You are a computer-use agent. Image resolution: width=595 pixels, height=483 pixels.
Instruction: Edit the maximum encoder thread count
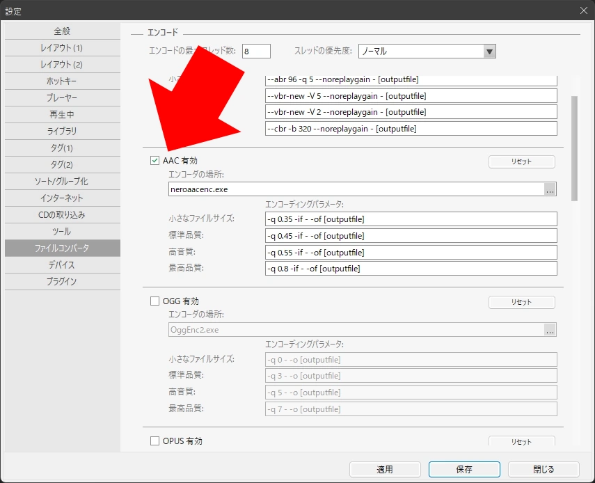(x=255, y=51)
